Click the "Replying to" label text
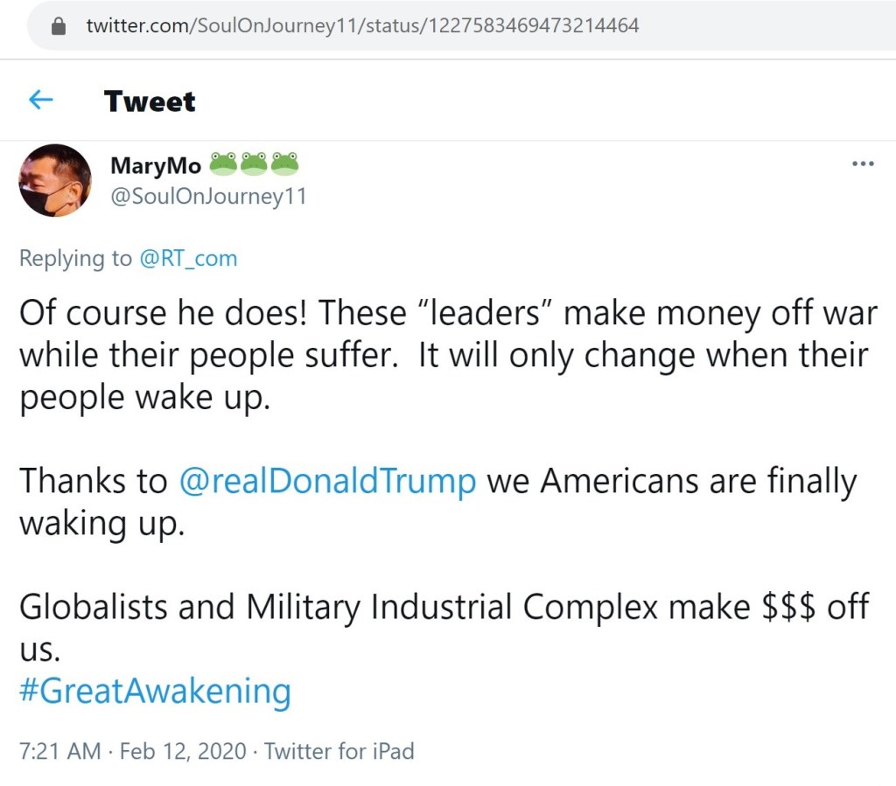The image size is (896, 786). click(76, 259)
